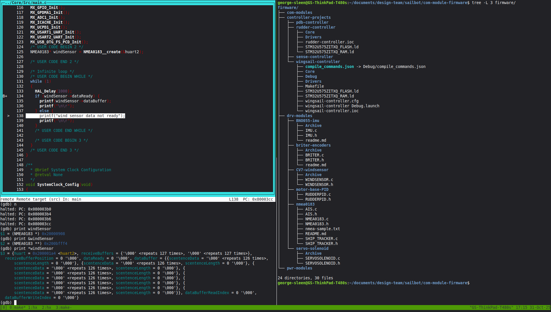Image resolution: width=551 pixels, height=312 pixels.
Task: Switch to tmux window 2:hx
Action: 47,307
